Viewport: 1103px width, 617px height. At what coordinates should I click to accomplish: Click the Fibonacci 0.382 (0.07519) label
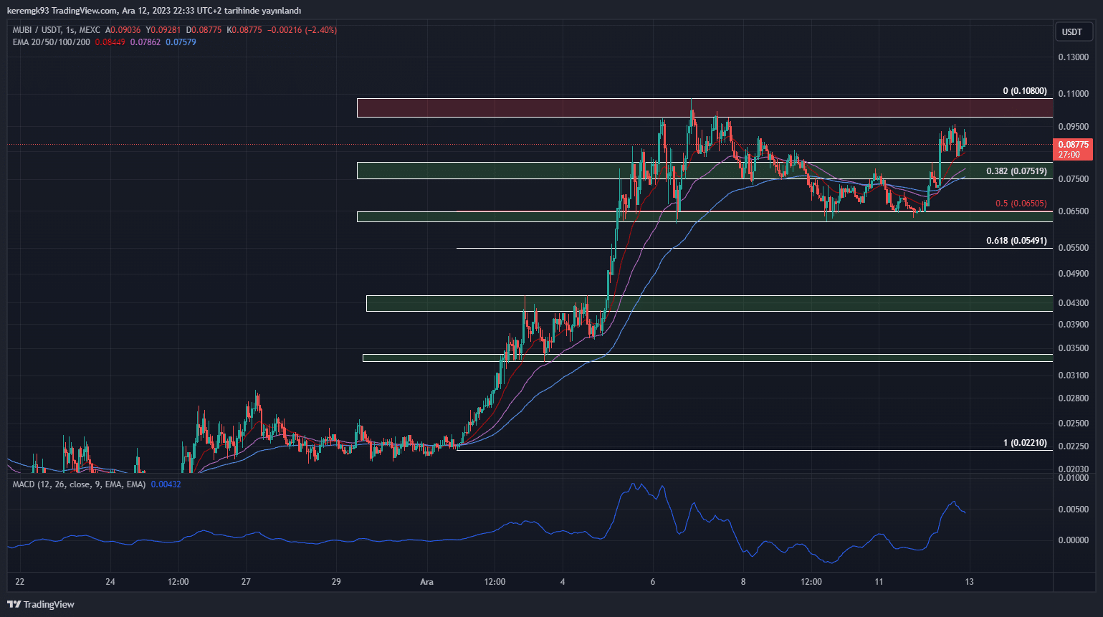pos(1016,171)
